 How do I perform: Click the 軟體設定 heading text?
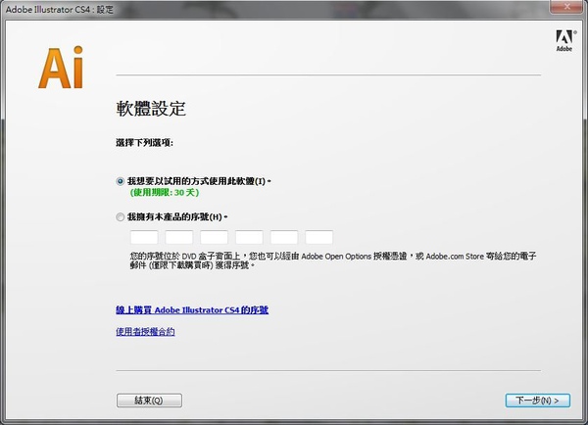coord(151,109)
